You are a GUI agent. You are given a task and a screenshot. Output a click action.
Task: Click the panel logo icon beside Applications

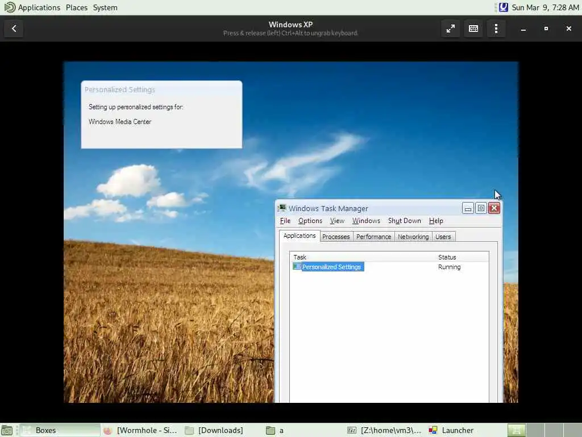click(10, 7)
